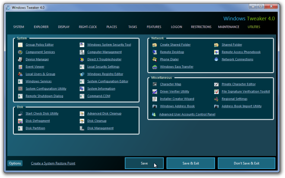
Task: Open the DISPLAY tab
Action: click(64, 27)
